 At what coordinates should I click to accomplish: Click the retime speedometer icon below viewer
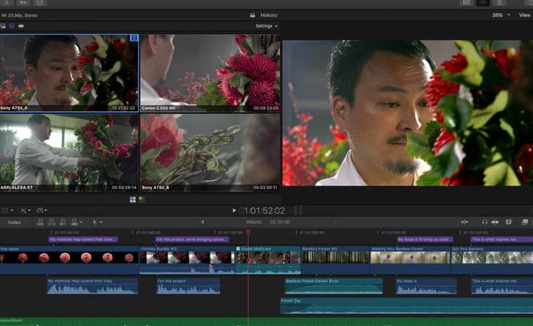pyautogui.click(x=41, y=210)
